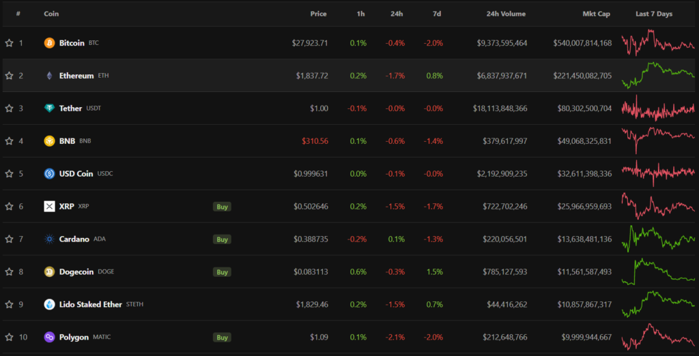Open the Ethereum coin page link
This screenshot has height=356, width=699.
[76, 76]
